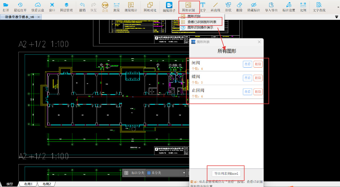Image resolution: width=340 pixels, height=187 pixels.
Task: Open 文字查找 text search tool
Action: [x=319, y=7]
